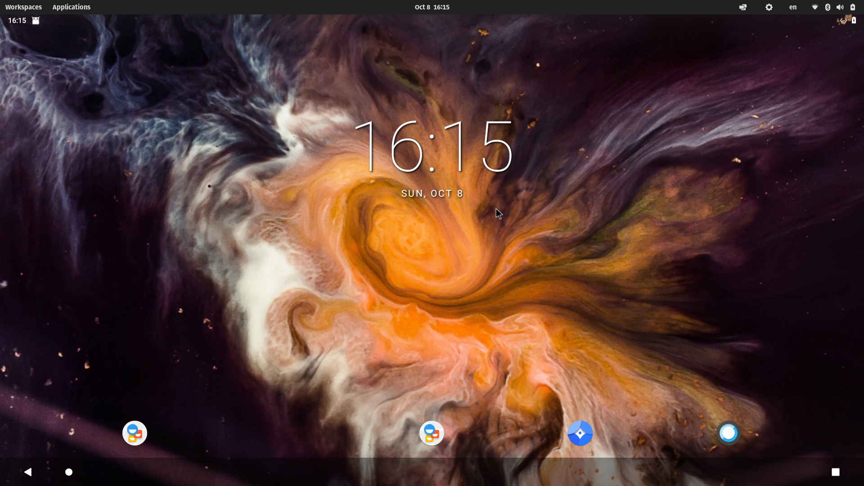
Task: Open the Workspaces overview
Action: click(x=23, y=7)
